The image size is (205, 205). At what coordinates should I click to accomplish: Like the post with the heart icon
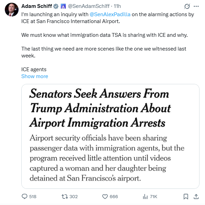coord(105,196)
